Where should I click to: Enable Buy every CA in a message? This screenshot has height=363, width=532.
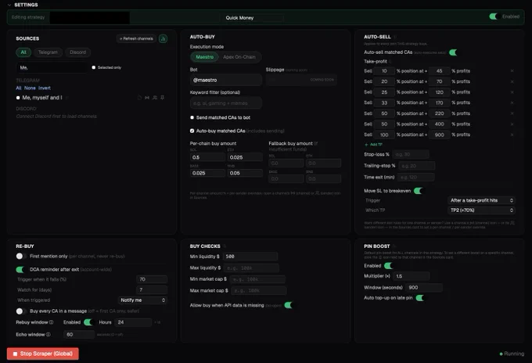[20, 311]
